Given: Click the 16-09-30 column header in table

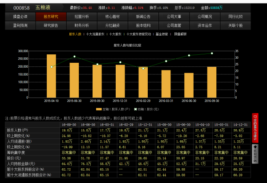Looking at the screenshot, I should click(x=69, y=125).
